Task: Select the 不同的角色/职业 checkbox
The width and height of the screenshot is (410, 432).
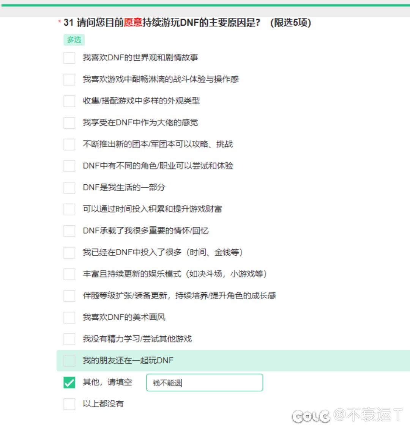Action: pos(69,166)
